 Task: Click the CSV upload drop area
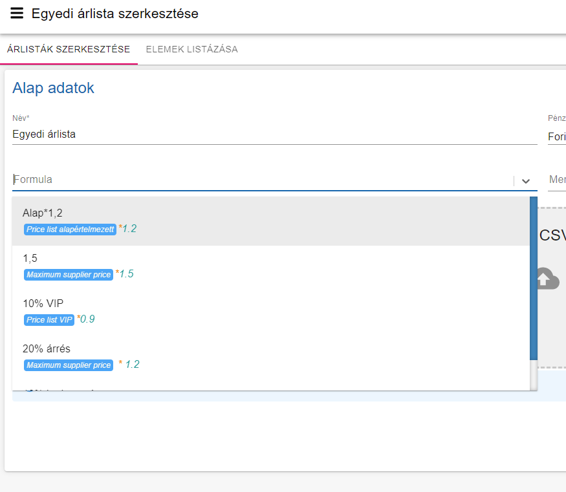point(551,310)
